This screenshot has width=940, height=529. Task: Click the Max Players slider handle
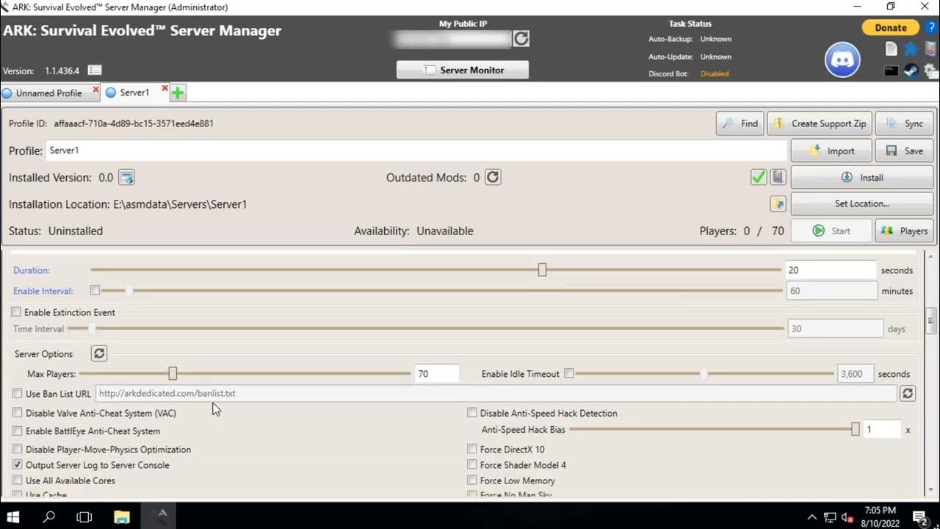pos(173,374)
